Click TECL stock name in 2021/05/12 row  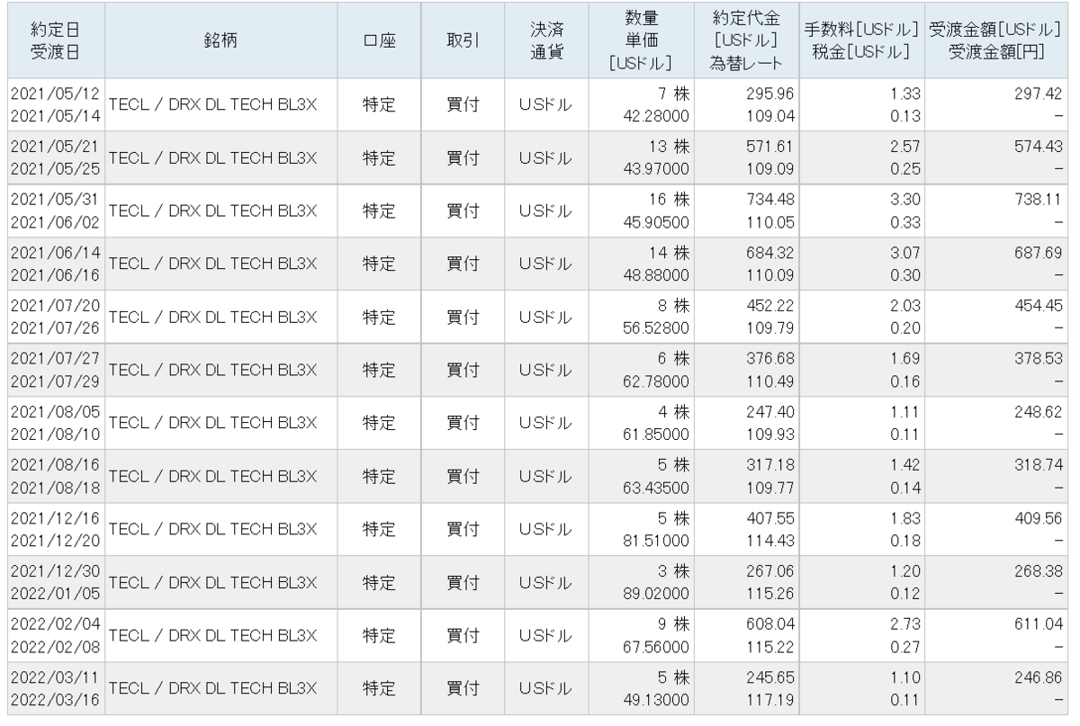click(x=212, y=105)
